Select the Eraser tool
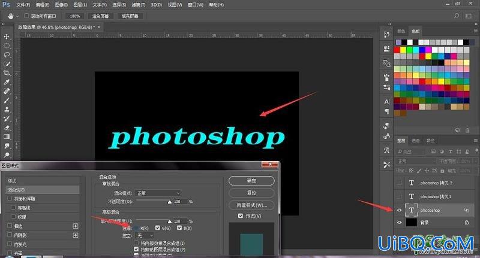Image resolution: width=480 pixels, height=258 pixels. pyautogui.click(x=7, y=128)
